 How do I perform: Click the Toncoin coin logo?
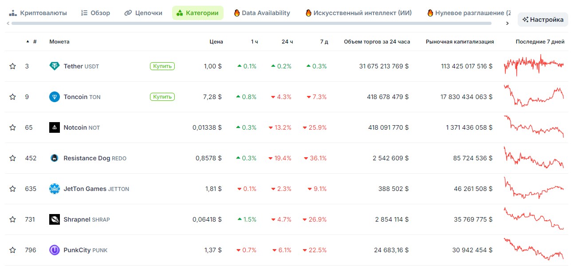(x=55, y=97)
